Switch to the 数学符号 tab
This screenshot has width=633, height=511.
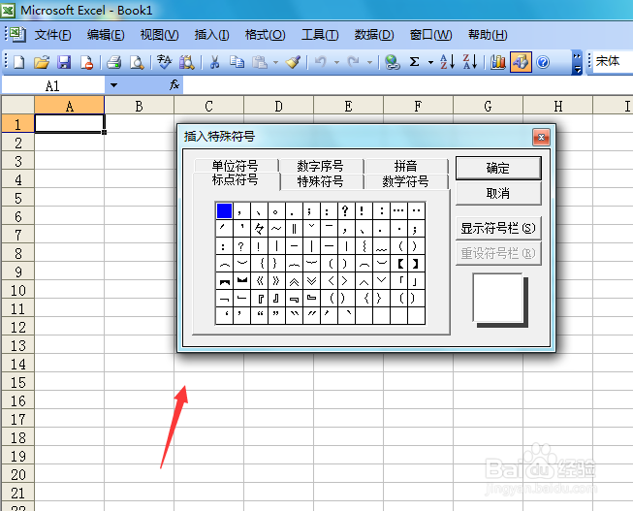(406, 181)
